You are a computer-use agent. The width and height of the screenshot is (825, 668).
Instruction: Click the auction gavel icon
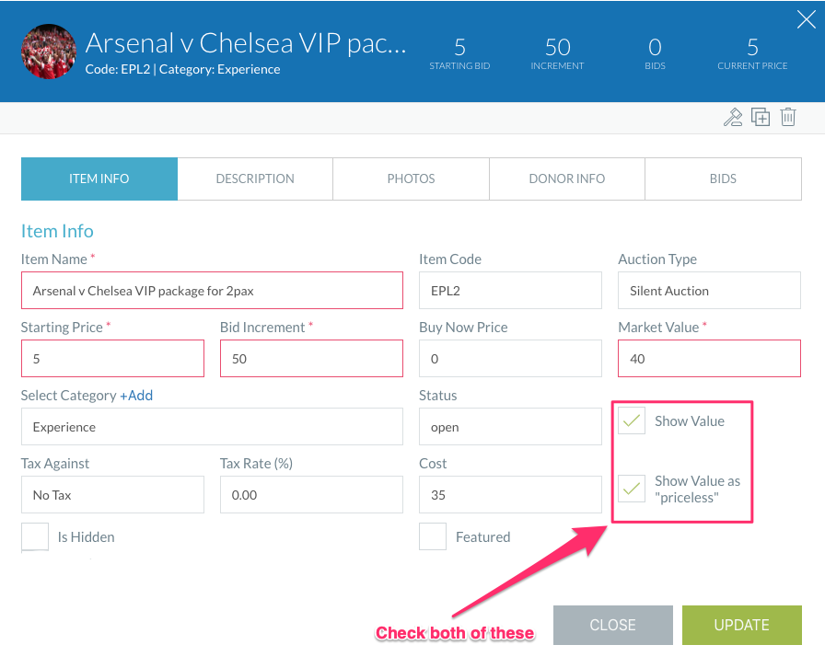click(x=732, y=117)
